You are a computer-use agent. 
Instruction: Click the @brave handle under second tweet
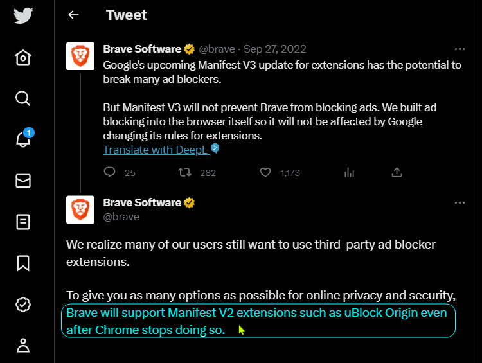[x=121, y=217]
